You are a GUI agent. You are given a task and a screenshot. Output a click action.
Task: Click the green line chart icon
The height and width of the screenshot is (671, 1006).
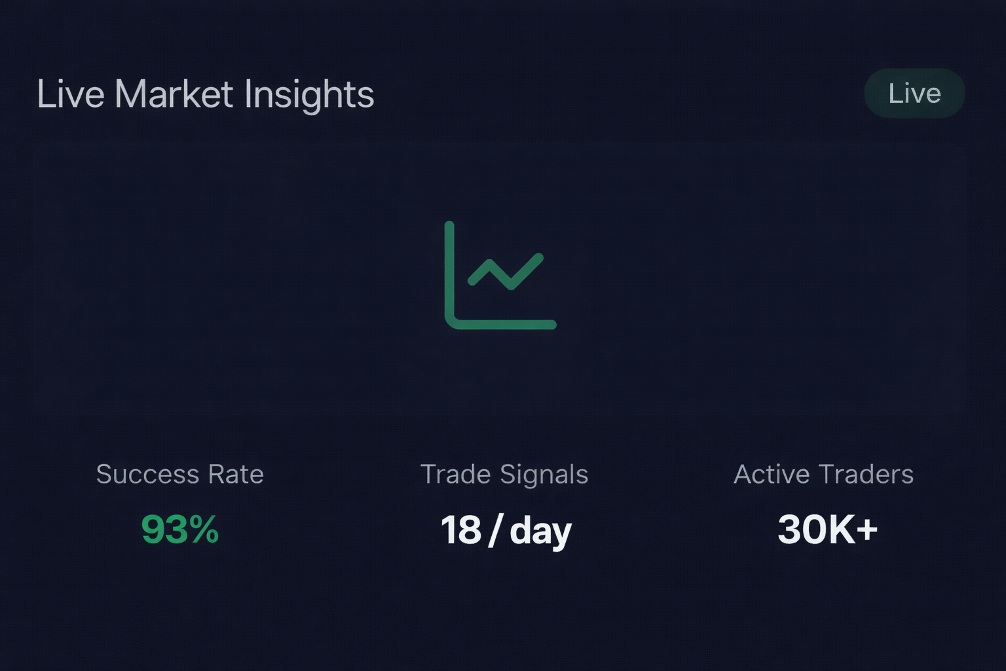click(500, 275)
